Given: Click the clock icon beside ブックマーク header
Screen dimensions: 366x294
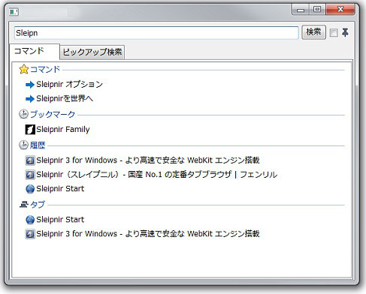Looking at the screenshot, I should point(23,114).
